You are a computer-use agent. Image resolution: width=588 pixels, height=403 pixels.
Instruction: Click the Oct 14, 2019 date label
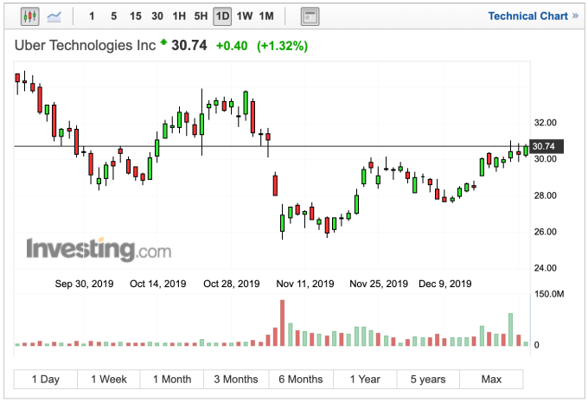[x=158, y=284]
